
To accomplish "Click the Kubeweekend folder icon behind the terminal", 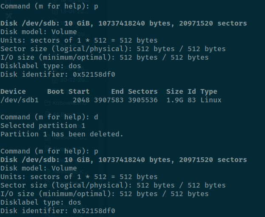I will tap(48, 103).
